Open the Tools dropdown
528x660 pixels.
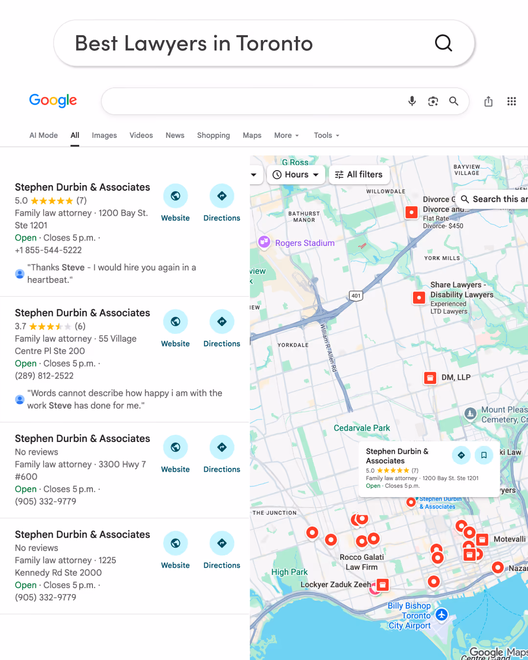327,135
